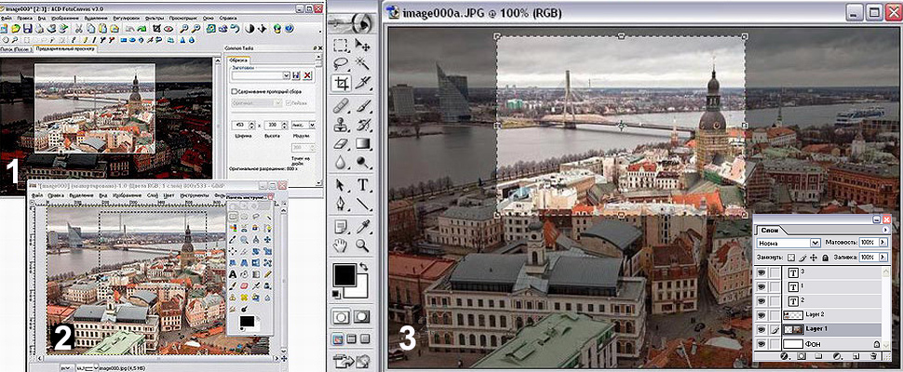Open the layer style effects button
Viewport: 903px width, 372px height.
point(785,356)
